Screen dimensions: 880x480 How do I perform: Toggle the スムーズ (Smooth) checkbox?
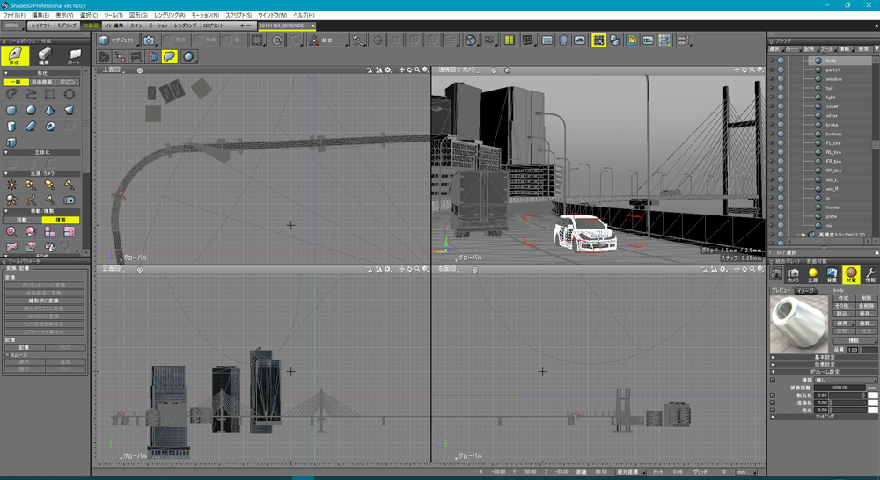tap(7, 355)
